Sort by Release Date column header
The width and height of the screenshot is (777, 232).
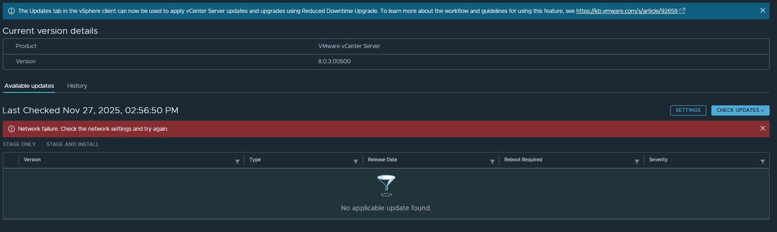click(x=382, y=160)
